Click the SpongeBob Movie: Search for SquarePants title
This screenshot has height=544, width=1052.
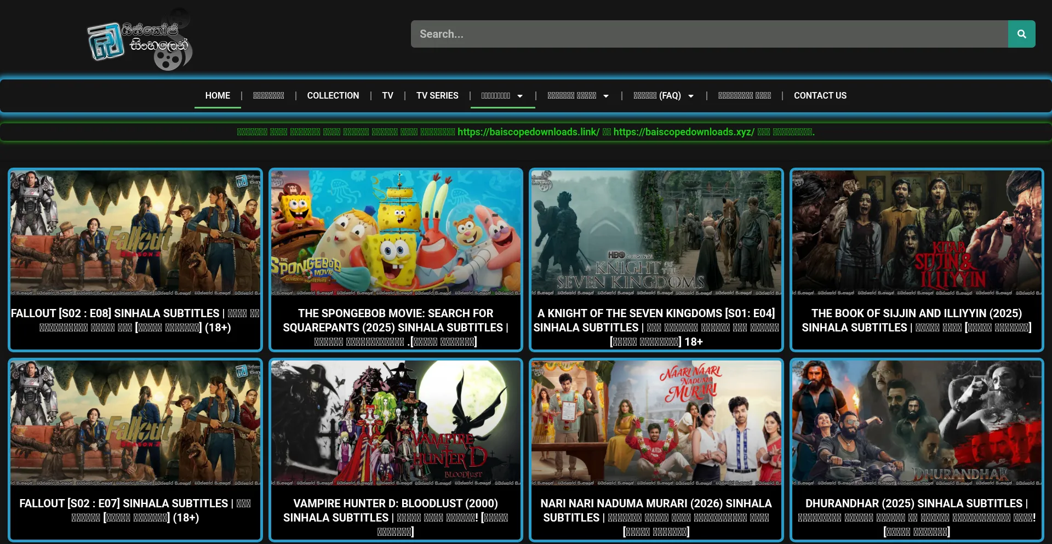click(x=396, y=328)
